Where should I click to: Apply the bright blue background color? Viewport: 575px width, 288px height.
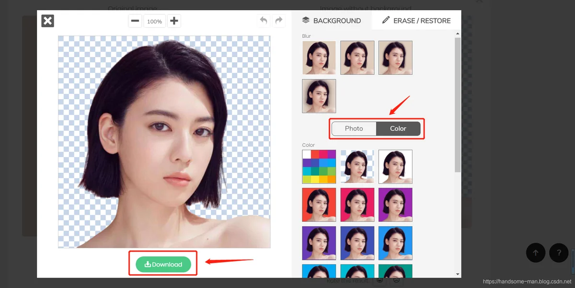click(x=395, y=243)
